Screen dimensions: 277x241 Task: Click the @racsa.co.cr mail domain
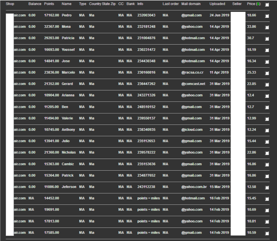tap(192, 72)
